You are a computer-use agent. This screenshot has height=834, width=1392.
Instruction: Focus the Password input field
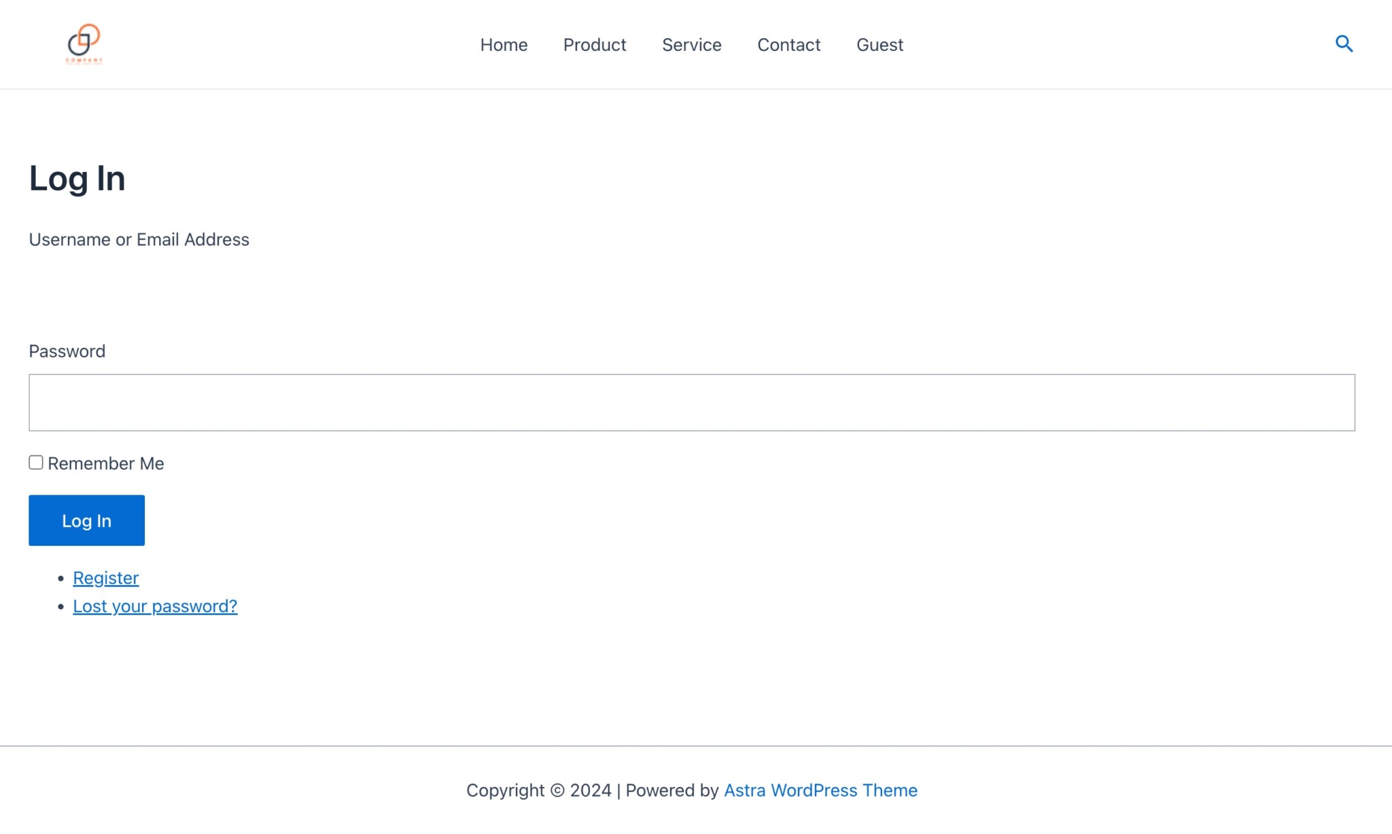tap(691, 402)
